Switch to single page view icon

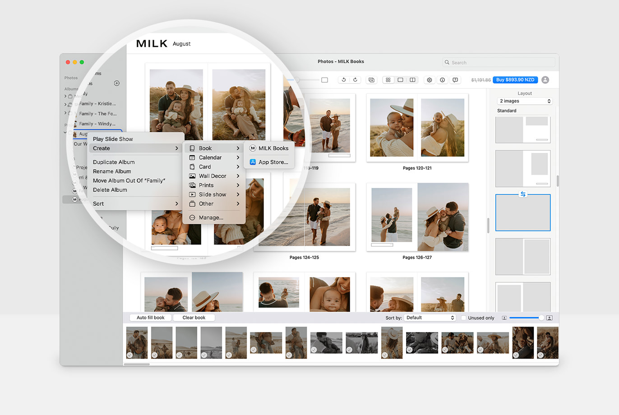(x=400, y=80)
